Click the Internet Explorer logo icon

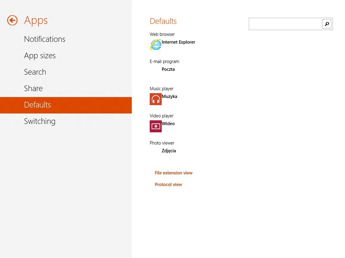[x=155, y=45]
